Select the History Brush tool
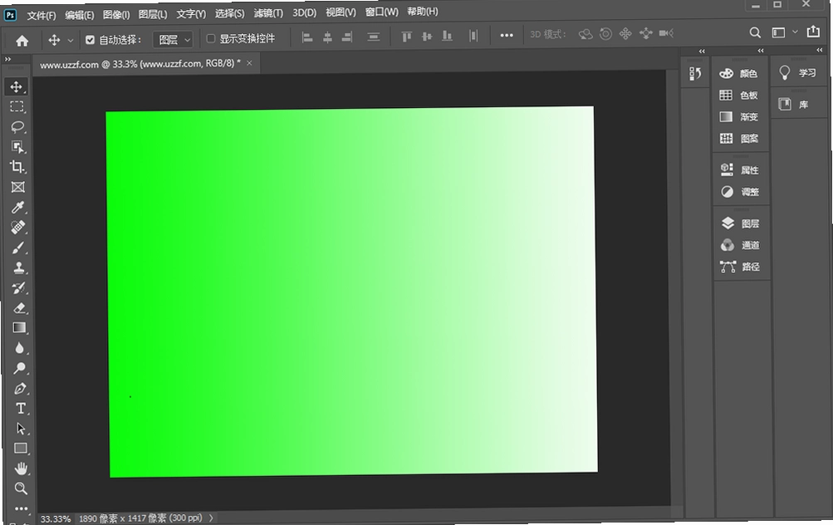 point(19,288)
